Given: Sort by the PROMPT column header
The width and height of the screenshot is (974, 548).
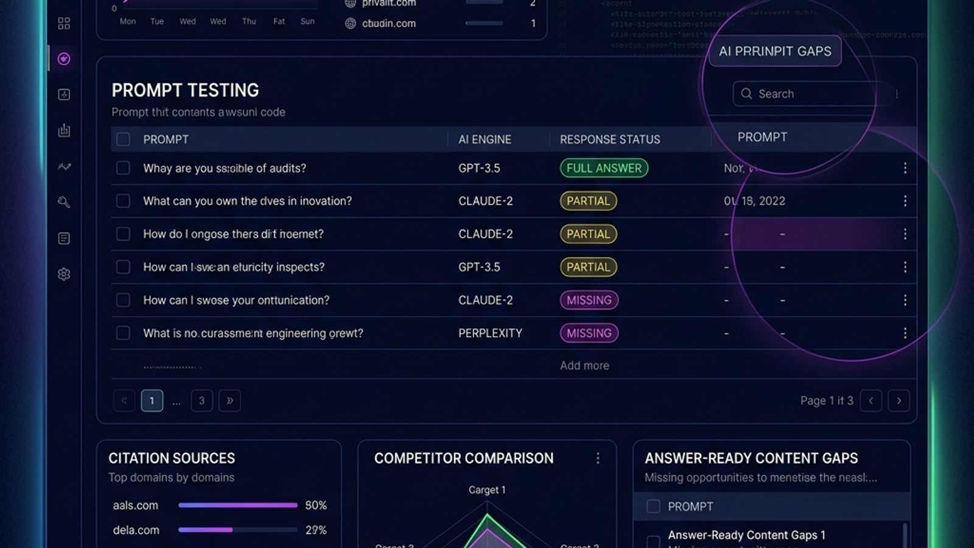Looking at the screenshot, I should (x=166, y=139).
